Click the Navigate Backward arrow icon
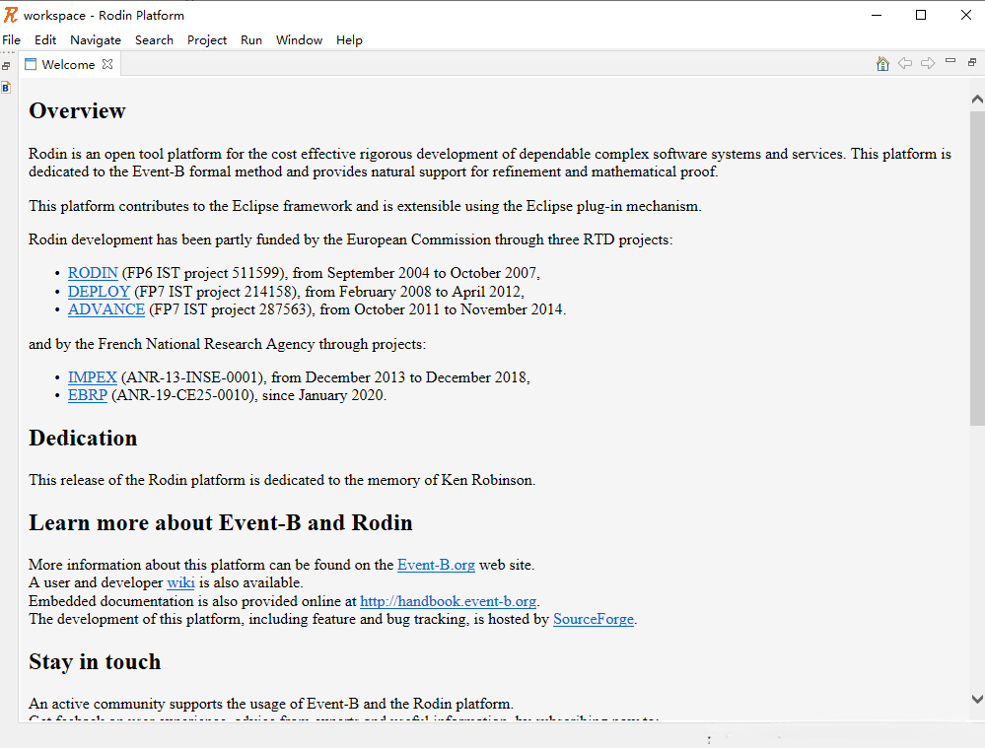Viewport: 985px width, 748px height. pos(904,64)
